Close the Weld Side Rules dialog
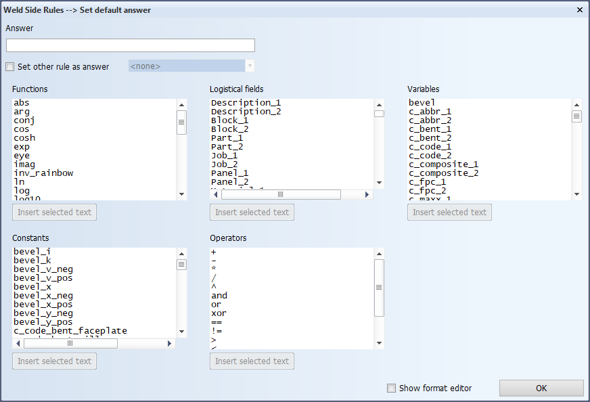590x402 pixels. (x=579, y=10)
